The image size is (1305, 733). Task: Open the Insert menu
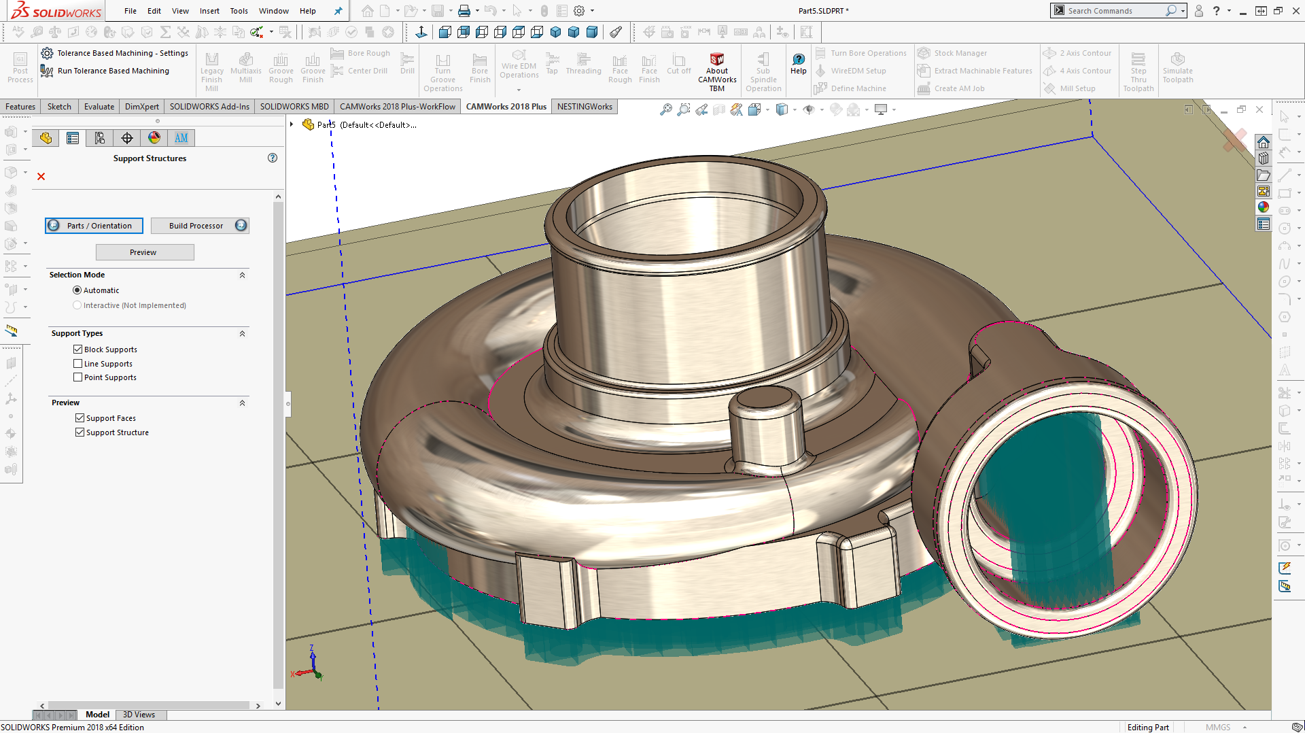point(209,11)
